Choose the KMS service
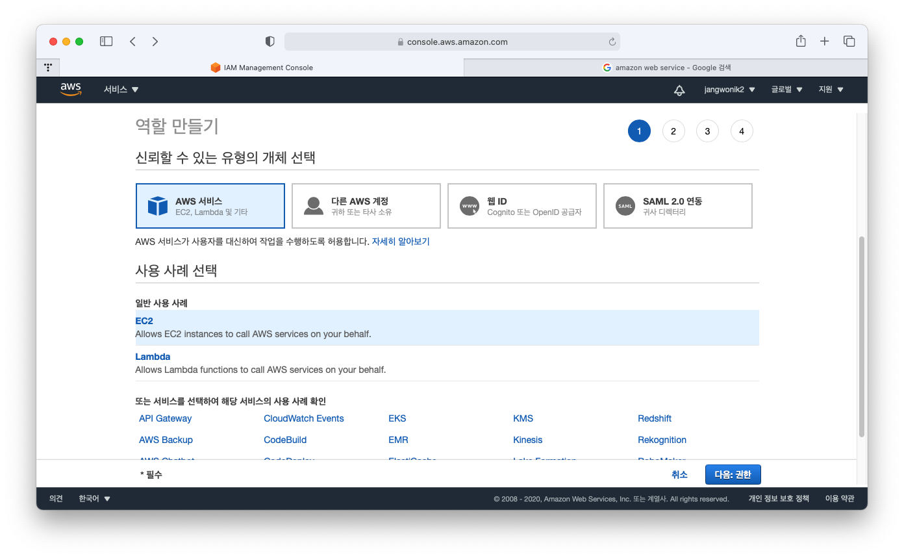 pyautogui.click(x=523, y=418)
